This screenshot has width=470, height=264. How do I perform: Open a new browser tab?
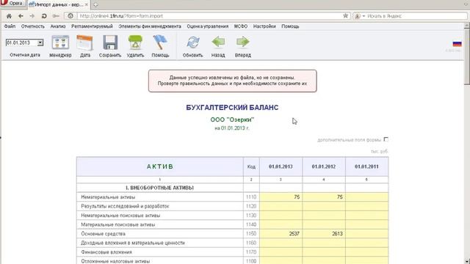coord(95,4)
